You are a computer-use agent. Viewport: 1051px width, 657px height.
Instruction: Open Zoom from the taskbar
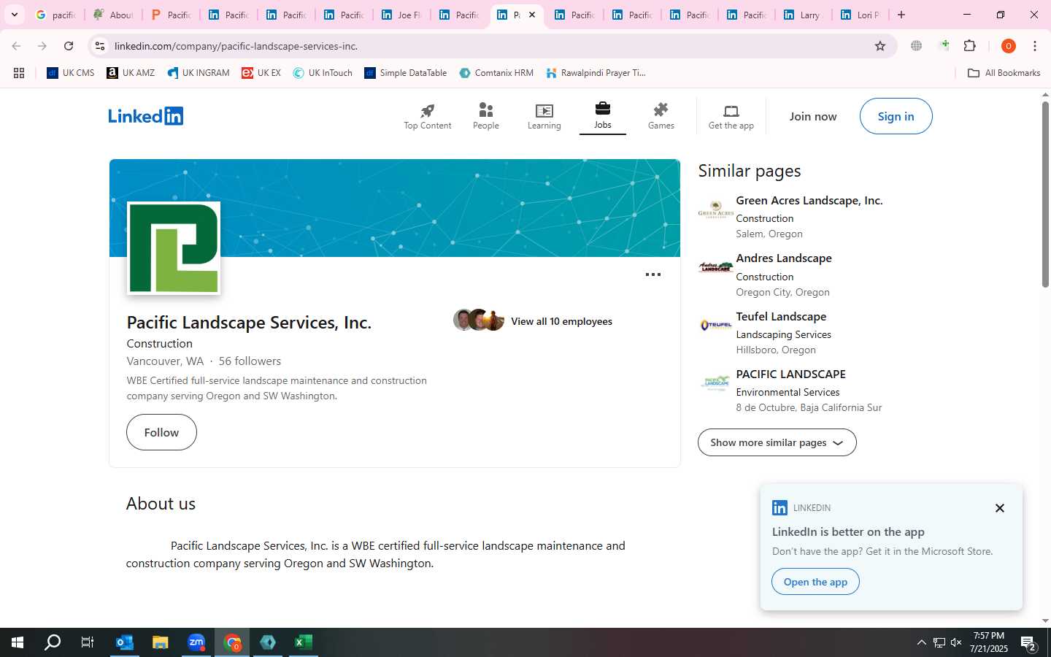tap(196, 642)
